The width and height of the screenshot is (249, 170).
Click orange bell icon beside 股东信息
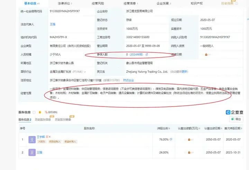[x=40, y=112]
